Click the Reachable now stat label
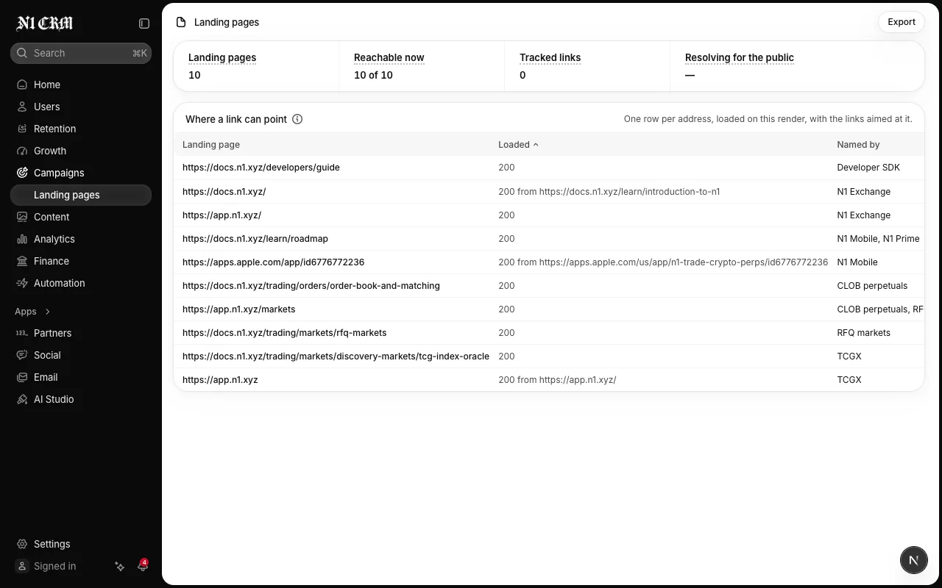The image size is (942, 588). (x=389, y=57)
